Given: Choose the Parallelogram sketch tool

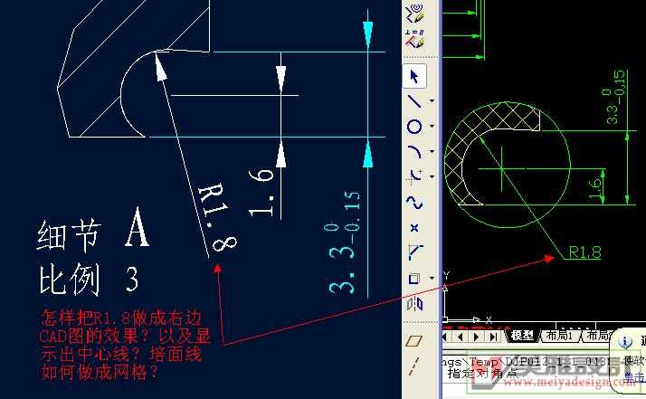Looking at the screenshot, I should point(414,340).
